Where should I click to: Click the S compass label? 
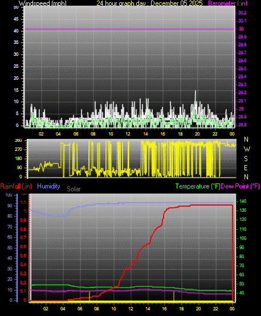[246, 159]
